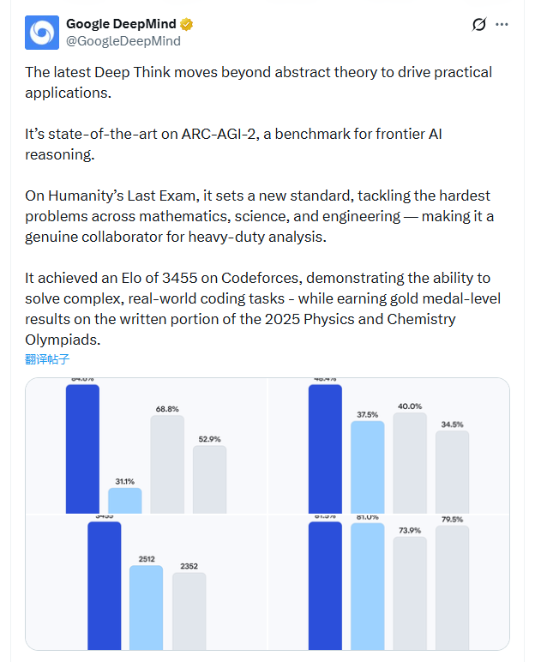Click the Google DeepMind profile avatar
Screen dimensions: 535x662
click(43, 32)
